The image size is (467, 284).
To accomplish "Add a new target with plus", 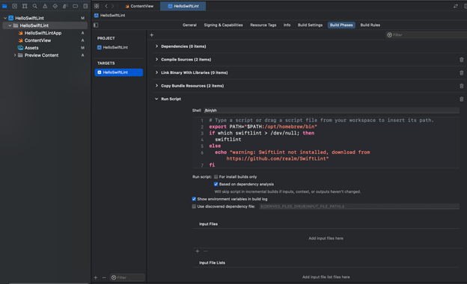I will click(x=96, y=277).
